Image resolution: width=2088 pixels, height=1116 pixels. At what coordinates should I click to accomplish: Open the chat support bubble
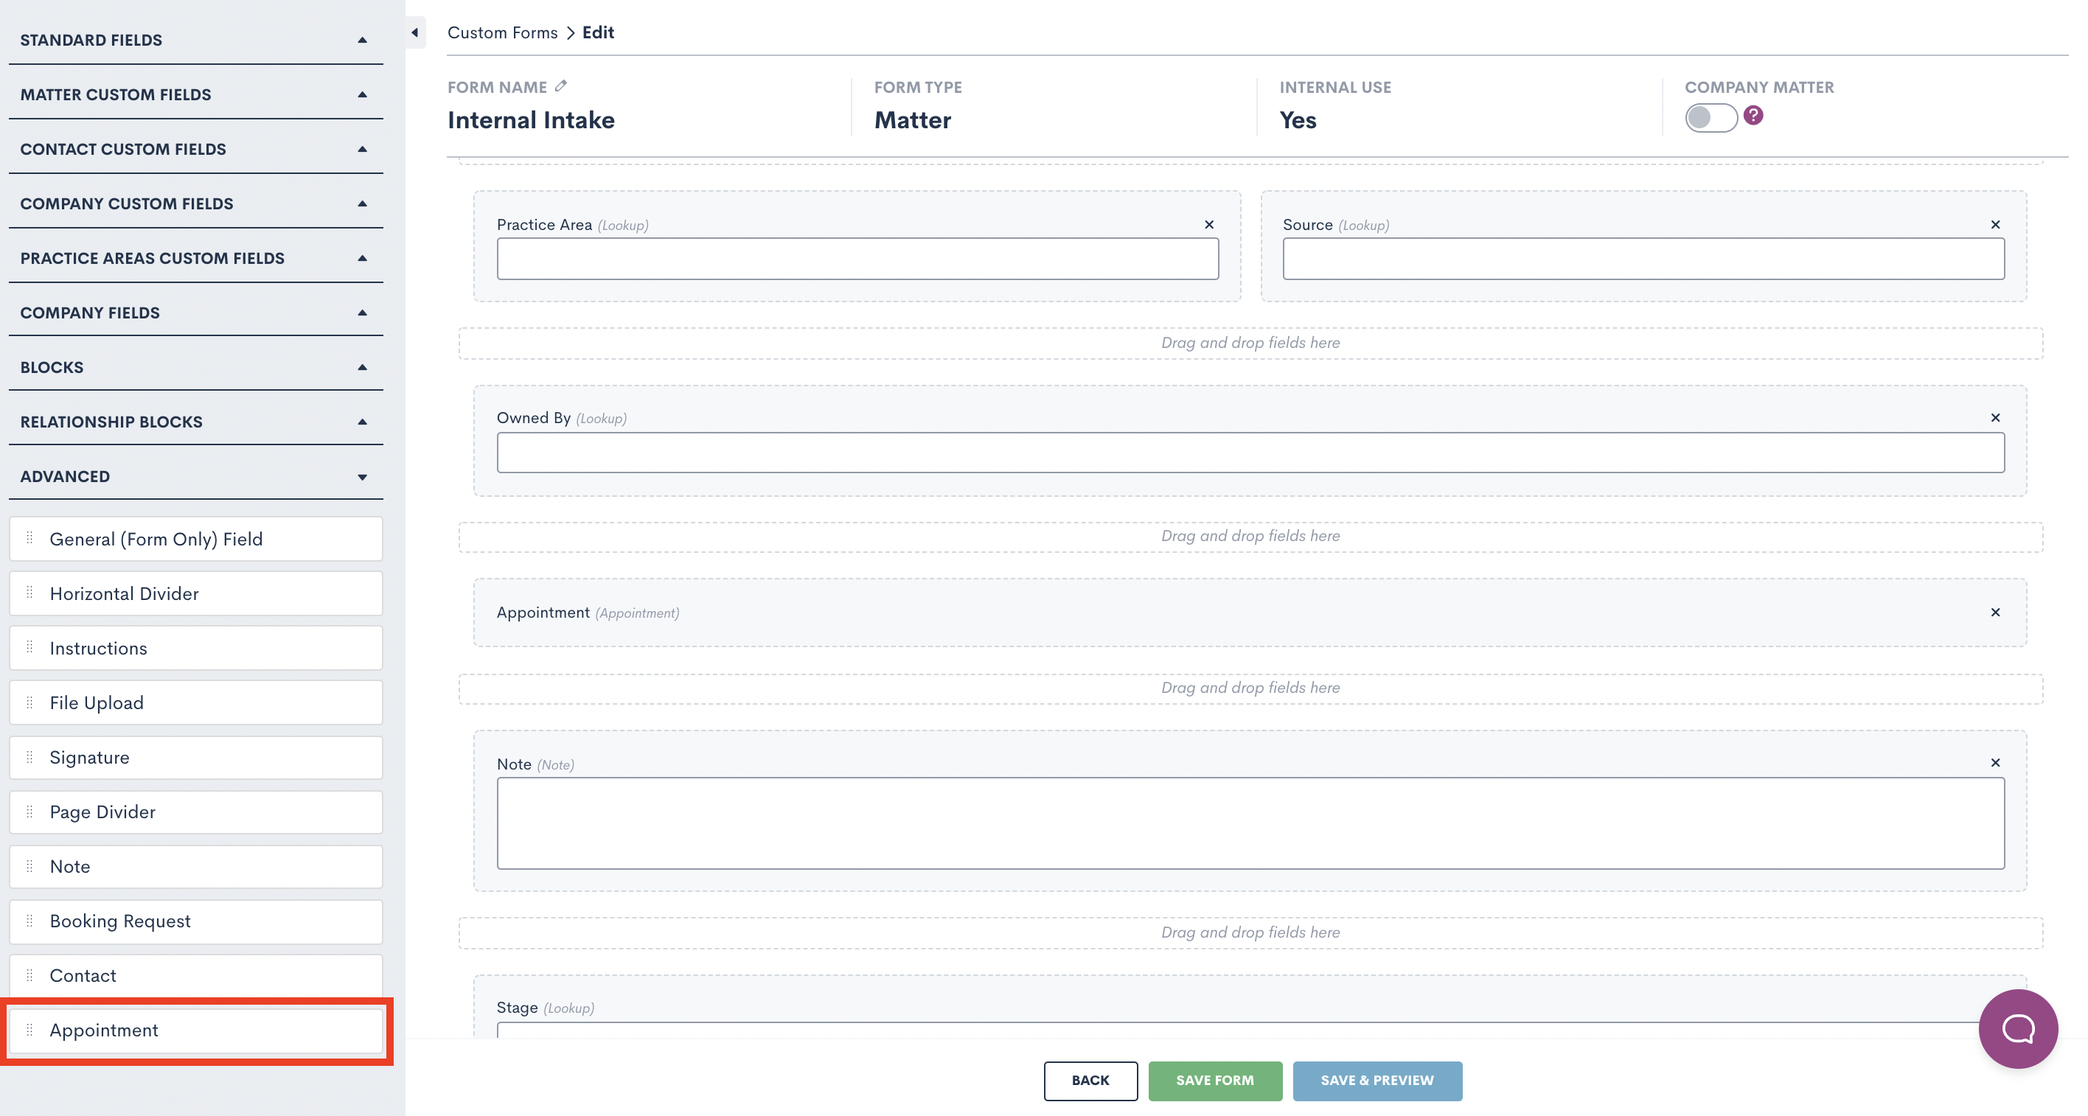pos(2017,1028)
